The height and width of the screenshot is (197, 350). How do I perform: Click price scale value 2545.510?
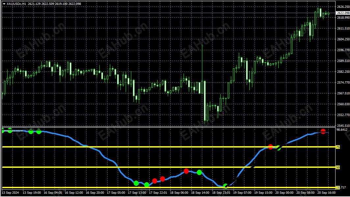[343, 126]
